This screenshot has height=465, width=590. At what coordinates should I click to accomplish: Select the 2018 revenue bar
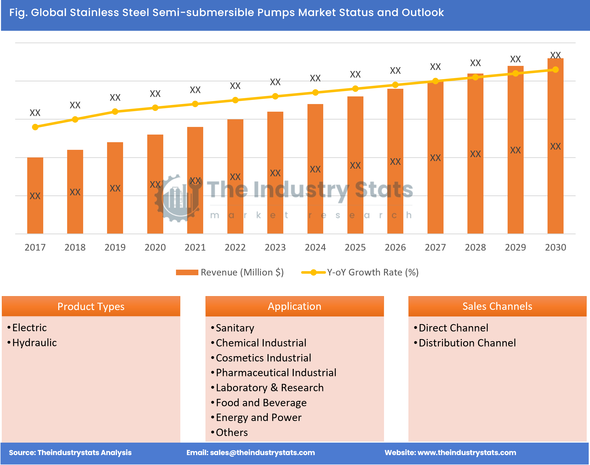pos(75,192)
